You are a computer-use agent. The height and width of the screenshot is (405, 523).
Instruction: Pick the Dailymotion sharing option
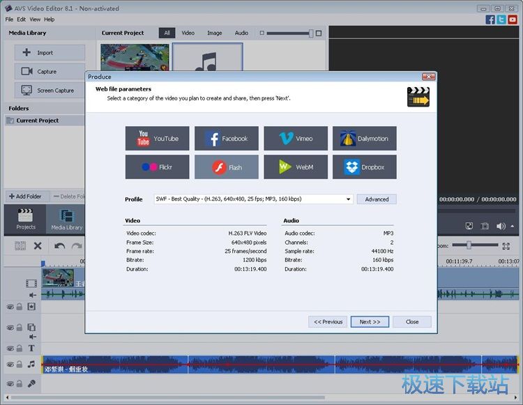365,138
